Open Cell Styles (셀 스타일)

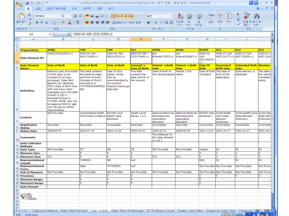click(x=199, y=19)
